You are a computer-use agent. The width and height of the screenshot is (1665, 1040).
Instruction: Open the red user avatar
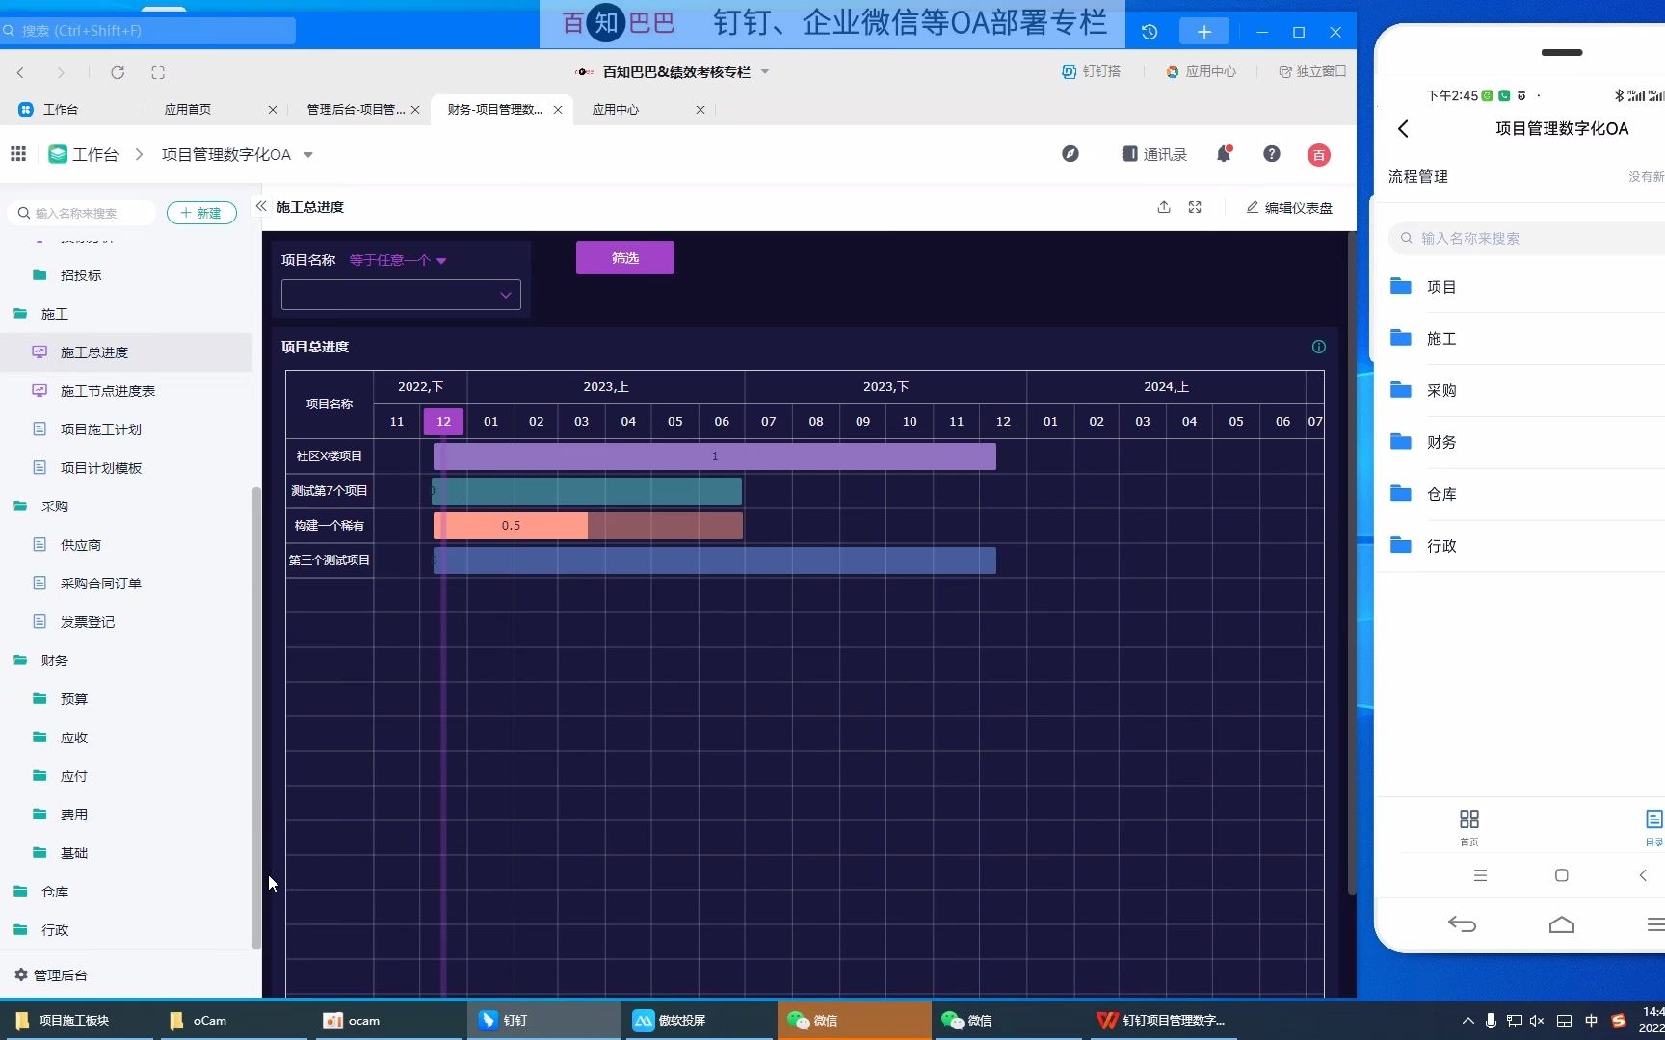pyautogui.click(x=1319, y=155)
